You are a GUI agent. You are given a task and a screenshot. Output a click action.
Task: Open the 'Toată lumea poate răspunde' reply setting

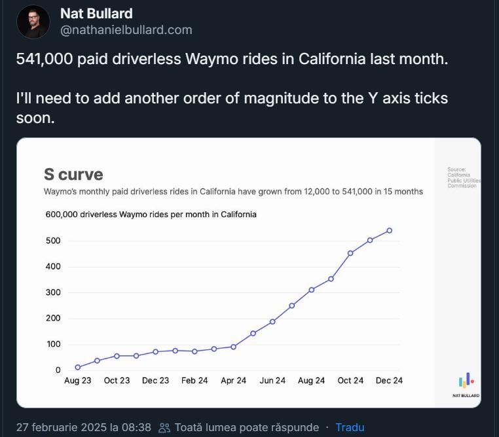coord(247,427)
